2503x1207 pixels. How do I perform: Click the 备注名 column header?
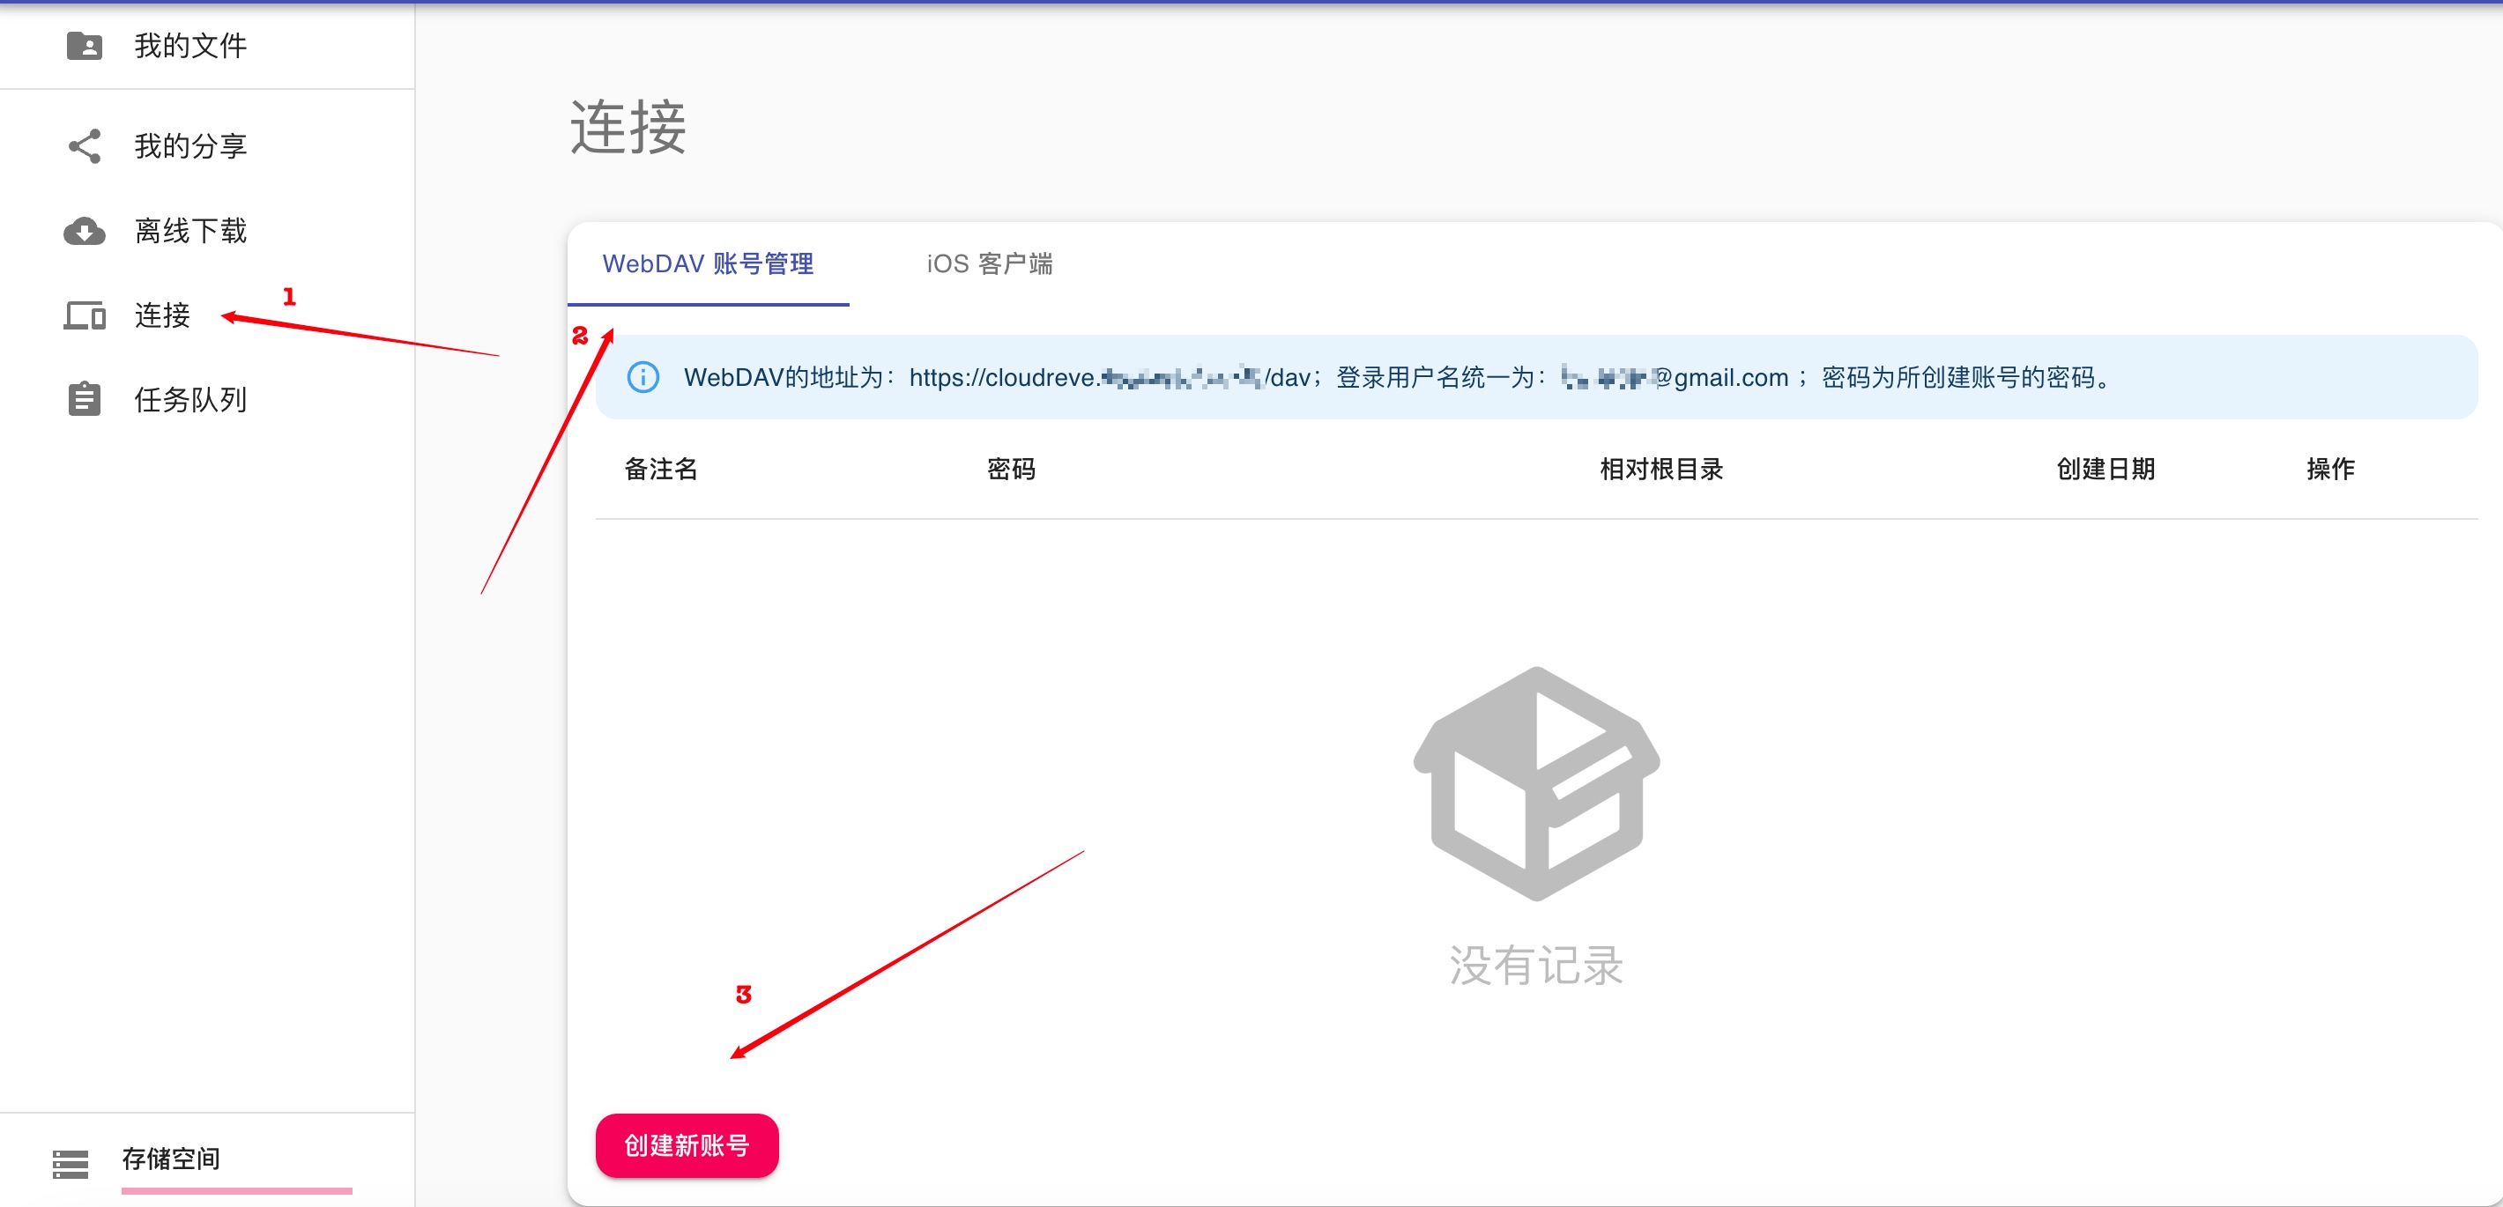[x=662, y=469]
